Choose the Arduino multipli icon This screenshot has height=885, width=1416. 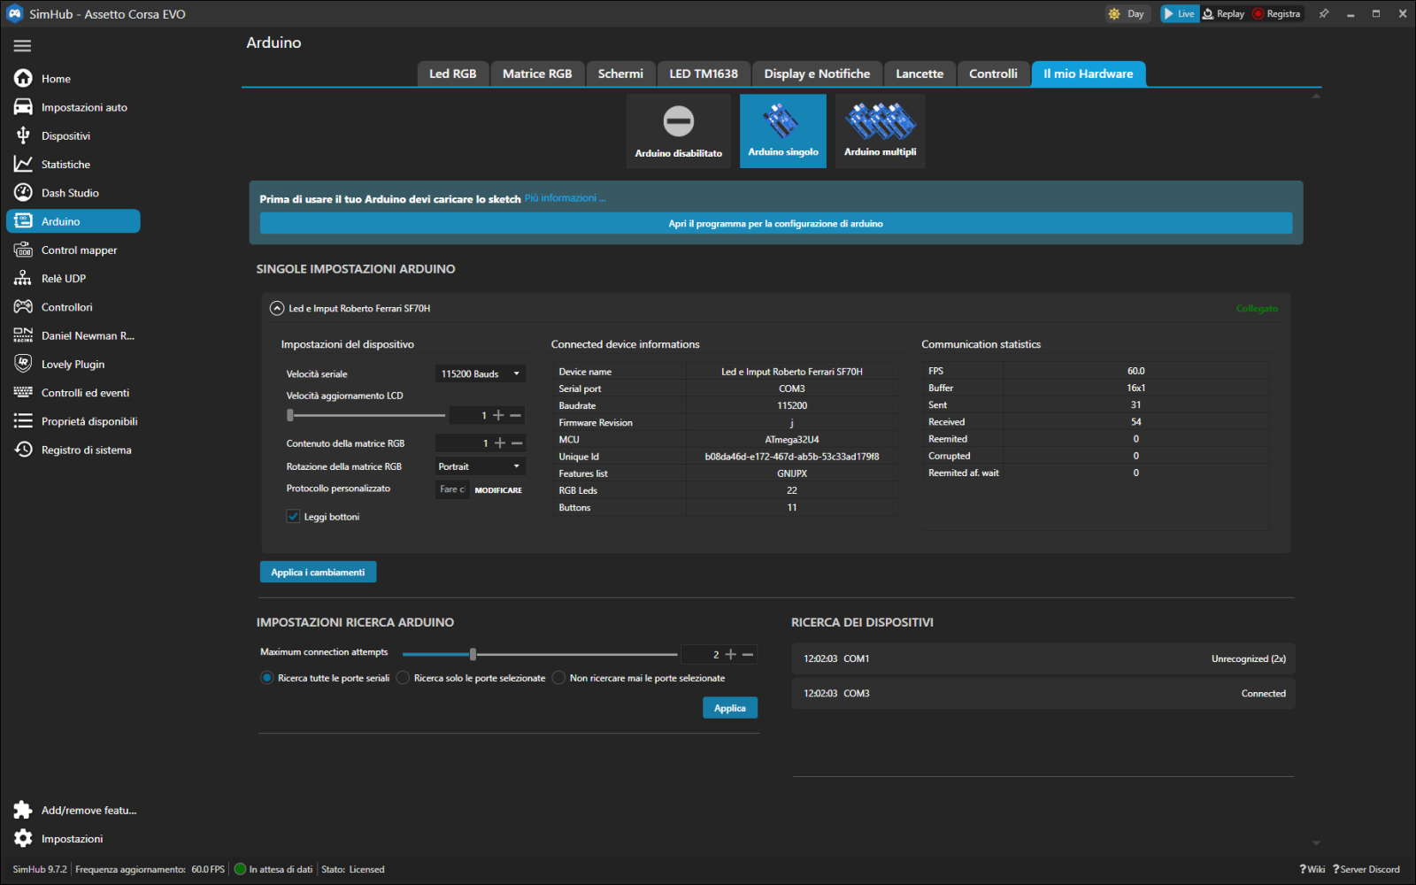880,122
